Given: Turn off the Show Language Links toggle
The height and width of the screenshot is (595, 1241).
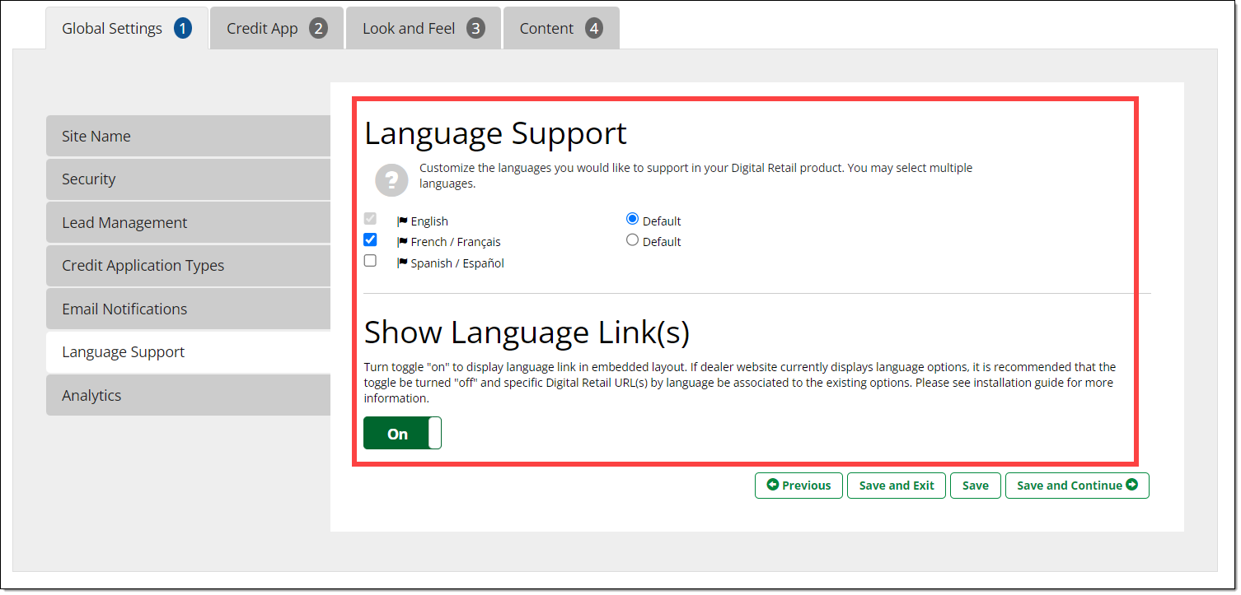Looking at the screenshot, I should tap(402, 434).
